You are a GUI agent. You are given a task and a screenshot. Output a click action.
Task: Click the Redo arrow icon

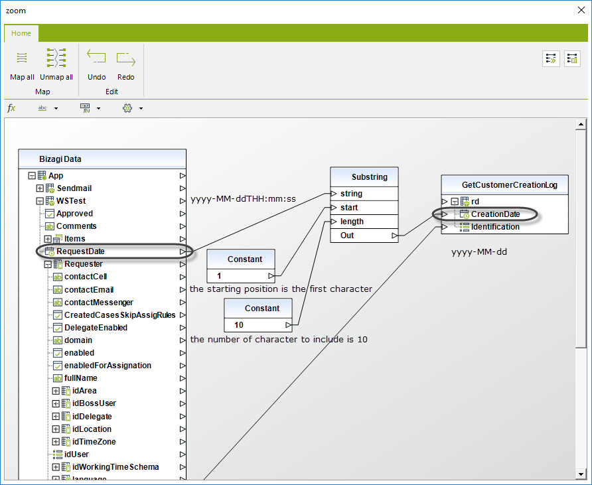(125, 58)
